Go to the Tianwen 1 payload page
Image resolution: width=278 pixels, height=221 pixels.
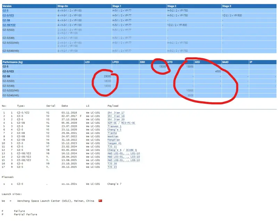(x=114, y=126)
